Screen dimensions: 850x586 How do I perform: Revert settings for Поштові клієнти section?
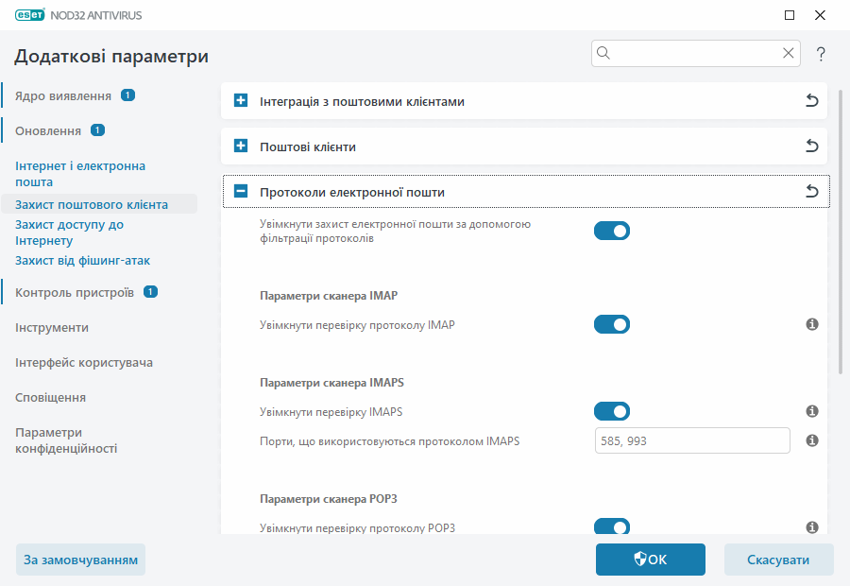pos(811,146)
